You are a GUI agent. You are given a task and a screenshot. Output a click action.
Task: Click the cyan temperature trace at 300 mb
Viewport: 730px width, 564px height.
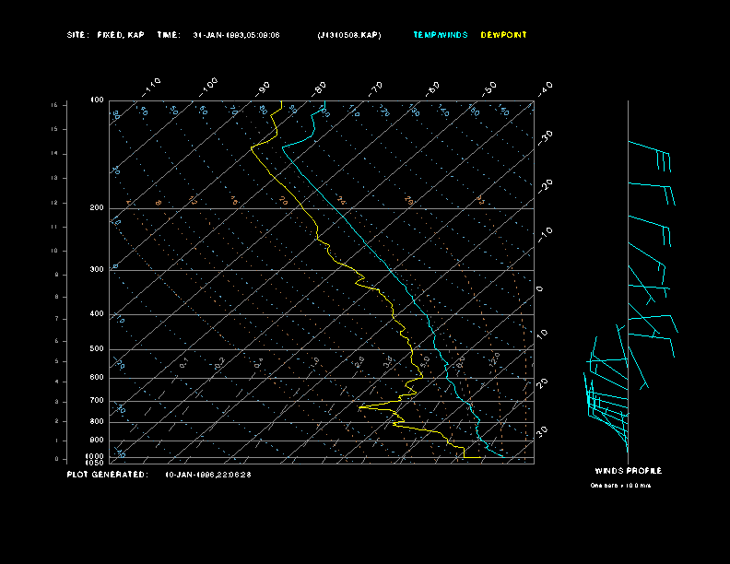tap(391, 270)
